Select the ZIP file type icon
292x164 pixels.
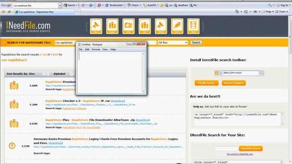coord(145,26)
